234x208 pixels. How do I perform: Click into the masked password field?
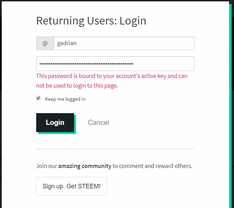(x=115, y=64)
